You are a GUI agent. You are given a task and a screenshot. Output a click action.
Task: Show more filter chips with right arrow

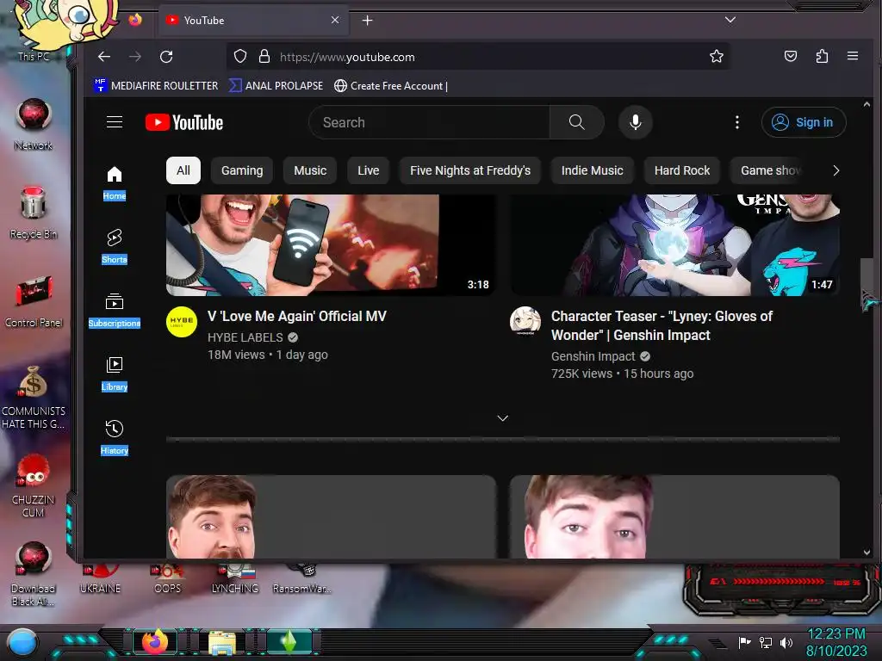[x=835, y=170]
